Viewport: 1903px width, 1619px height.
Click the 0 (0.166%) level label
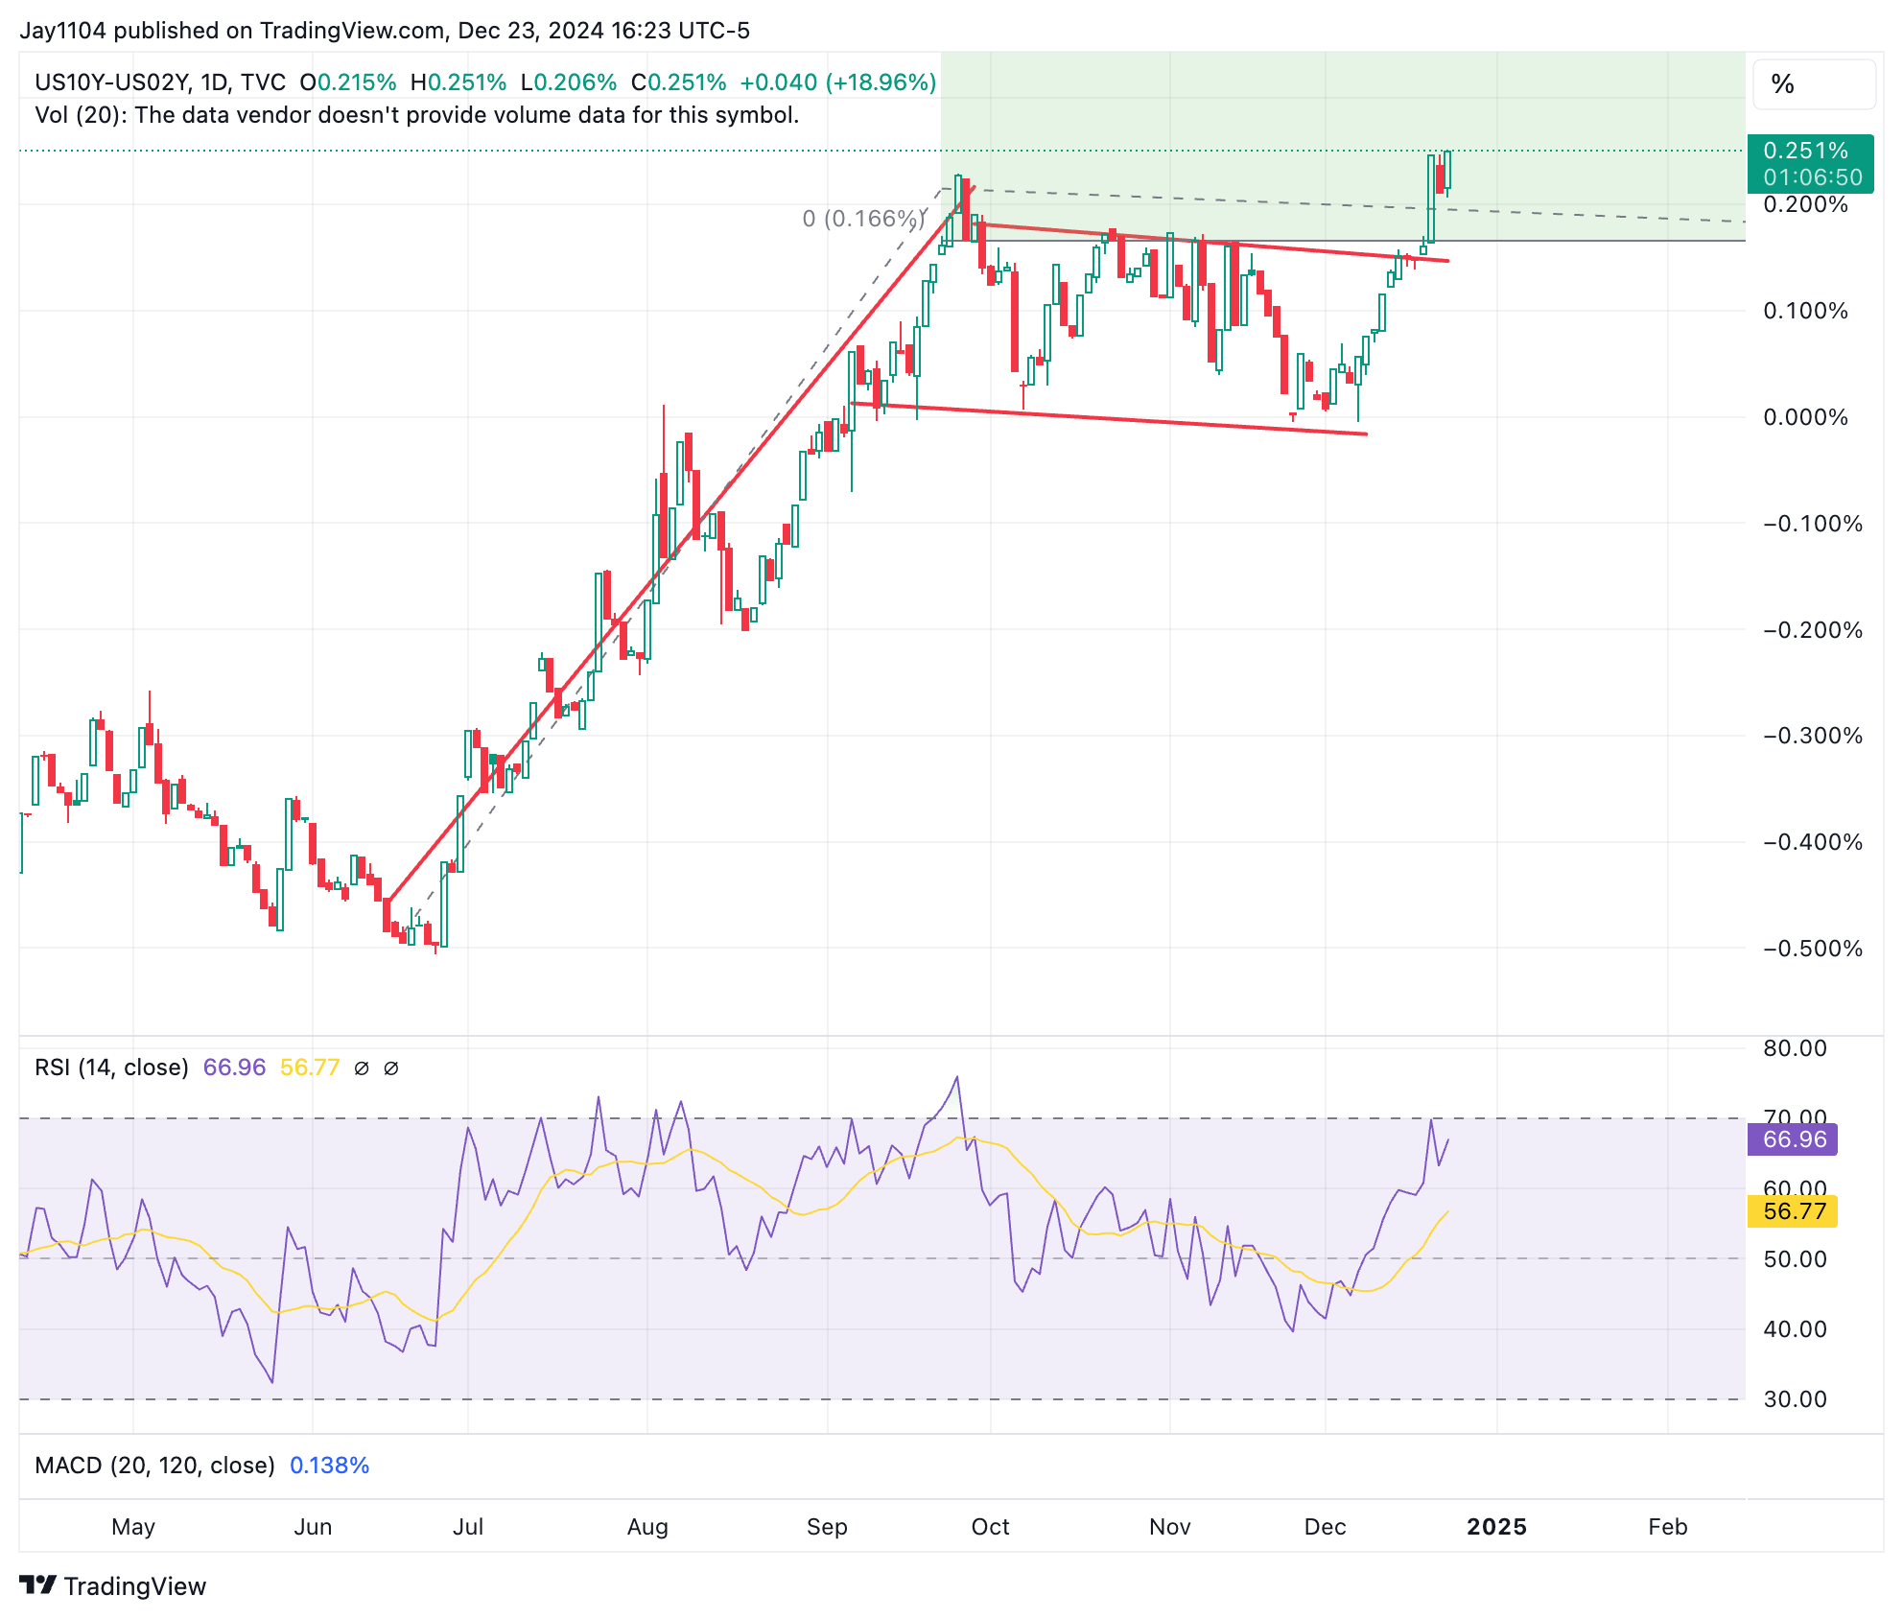pos(863,219)
